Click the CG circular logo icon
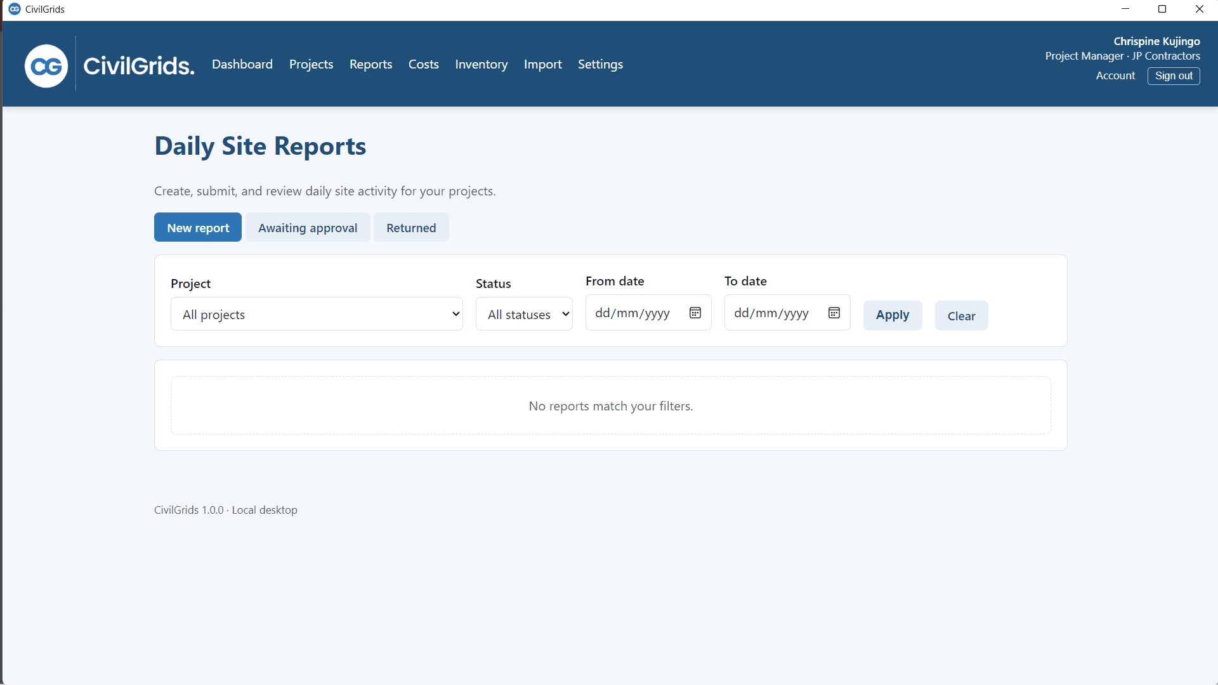The height and width of the screenshot is (685, 1218). click(46, 66)
